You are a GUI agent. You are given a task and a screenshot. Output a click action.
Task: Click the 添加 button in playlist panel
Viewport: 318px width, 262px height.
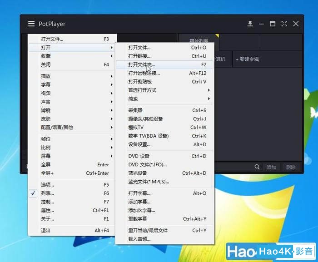pos(271,167)
